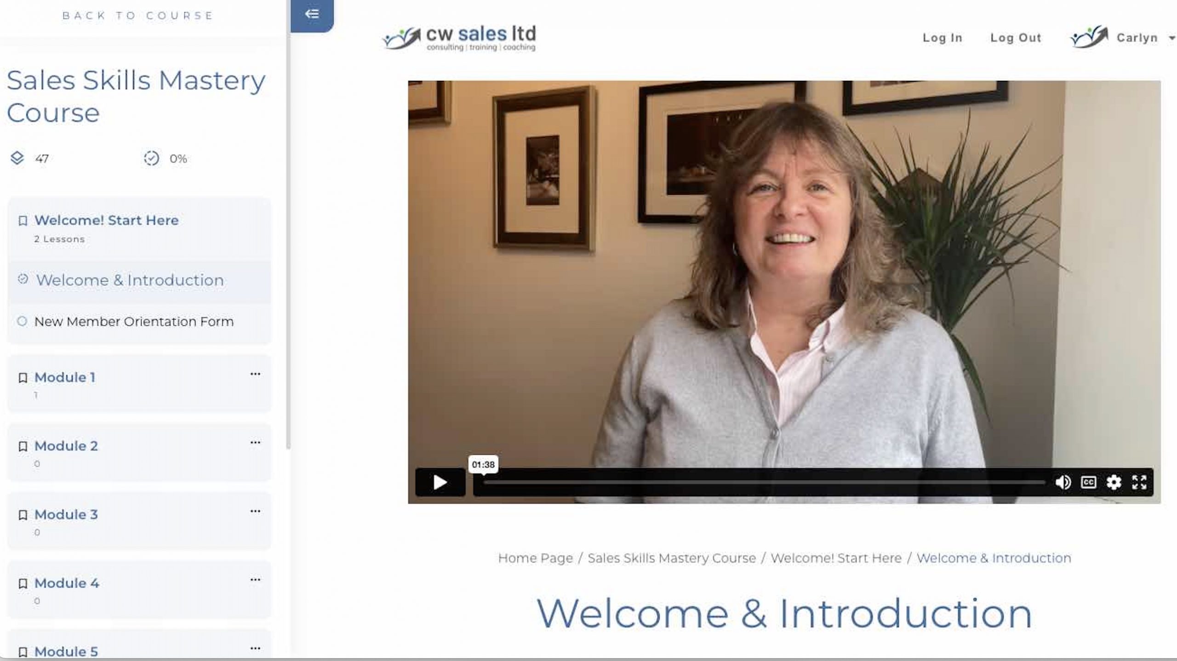
Task: Click the Log Out menu item
Action: [1016, 38]
